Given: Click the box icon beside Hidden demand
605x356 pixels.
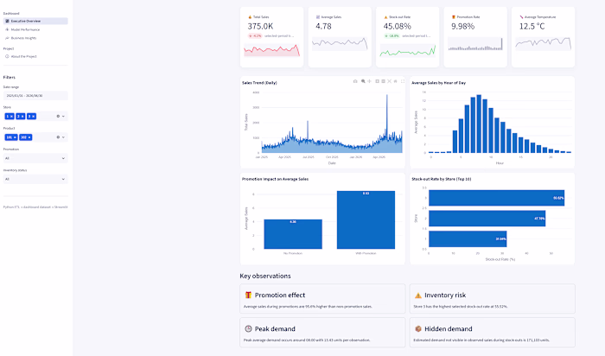Looking at the screenshot, I should 417,329.
